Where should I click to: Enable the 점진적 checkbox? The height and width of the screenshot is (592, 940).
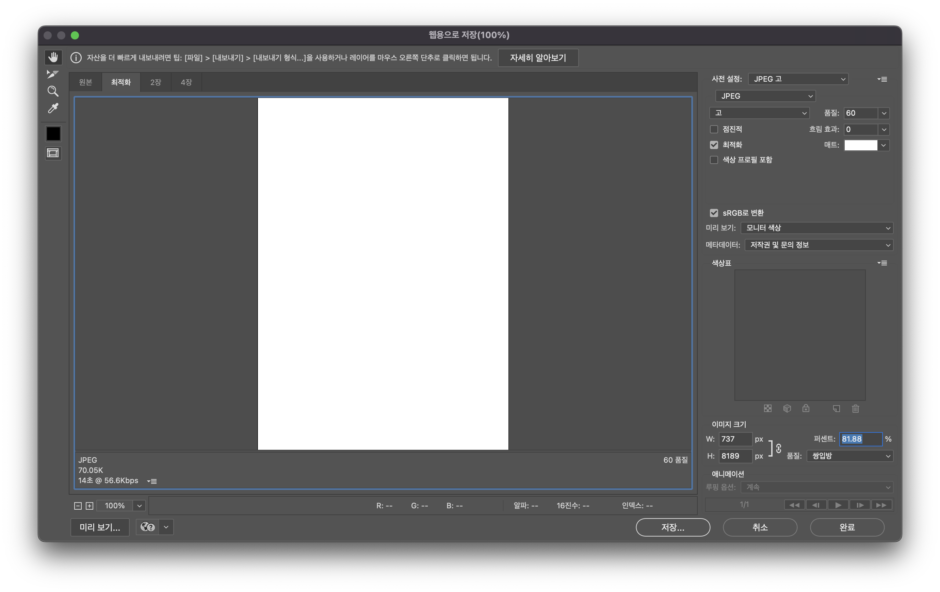[714, 129]
